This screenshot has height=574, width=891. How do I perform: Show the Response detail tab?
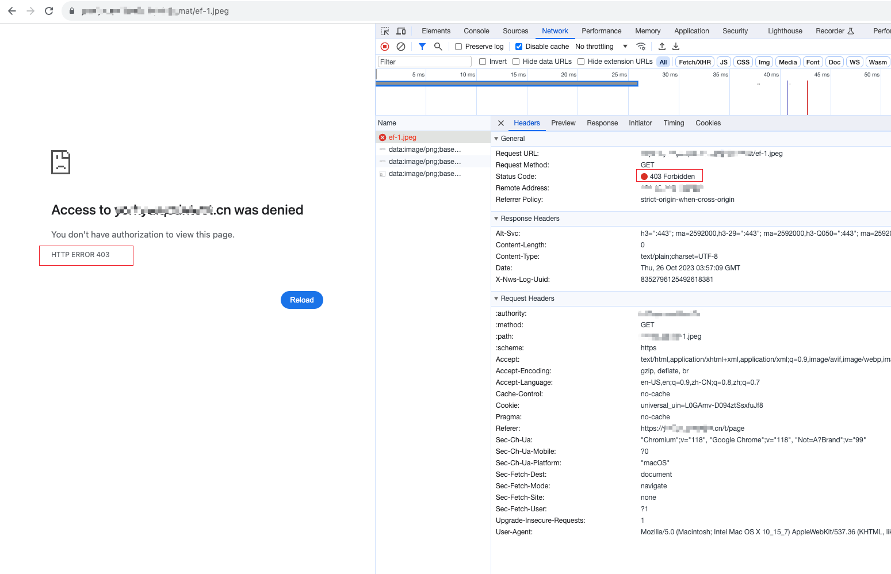pos(602,123)
